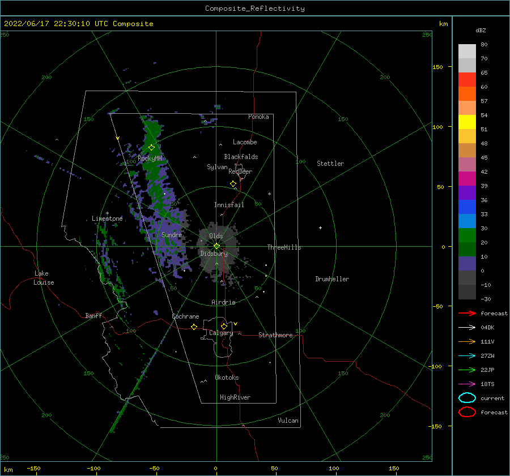Click the Airdrie city label
Screen dimensions: 510x476
(x=223, y=302)
